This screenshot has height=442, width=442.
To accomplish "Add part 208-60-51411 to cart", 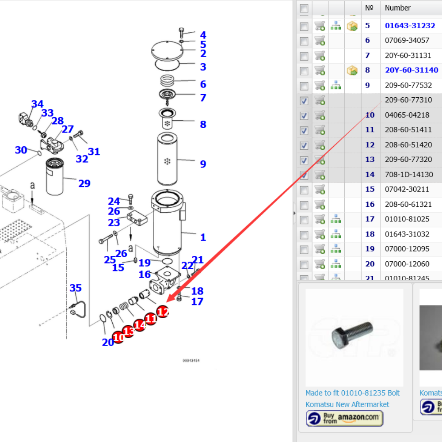I will click(x=320, y=130).
